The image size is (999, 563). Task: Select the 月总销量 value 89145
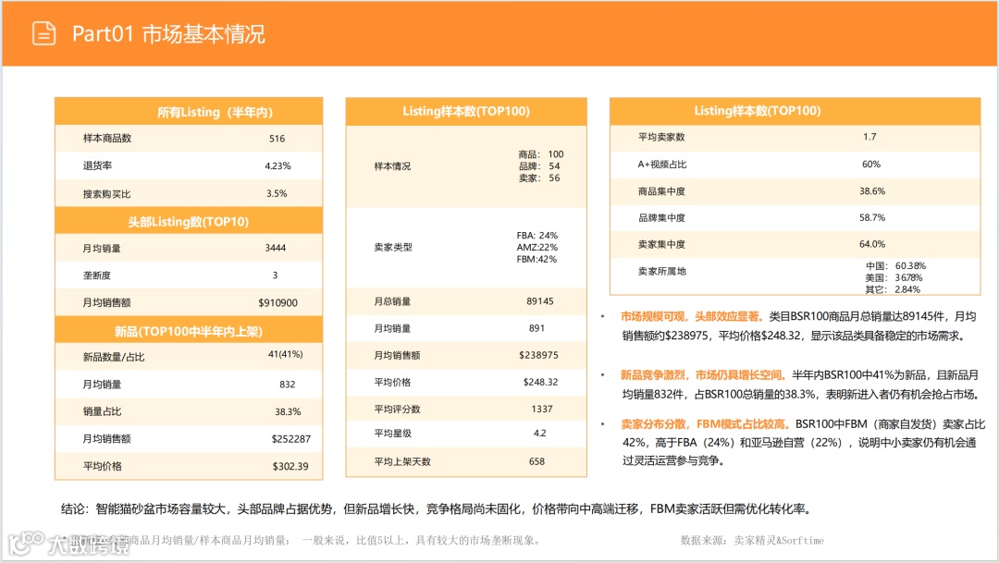[540, 301]
